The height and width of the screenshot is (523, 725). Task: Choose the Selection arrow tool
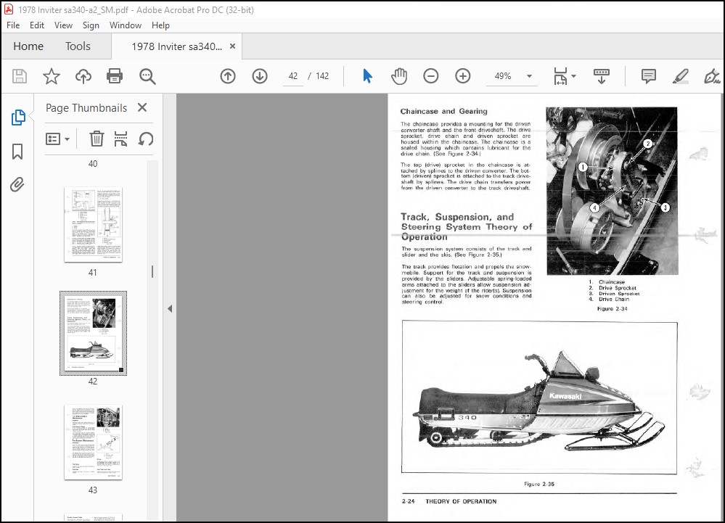pos(368,76)
